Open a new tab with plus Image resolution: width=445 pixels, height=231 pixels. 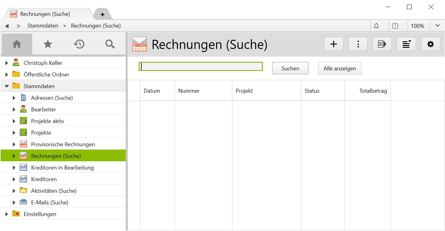coord(102,14)
